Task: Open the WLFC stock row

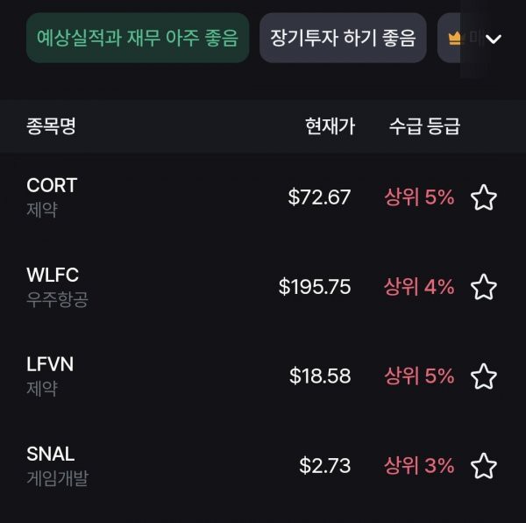Action: tap(263, 287)
